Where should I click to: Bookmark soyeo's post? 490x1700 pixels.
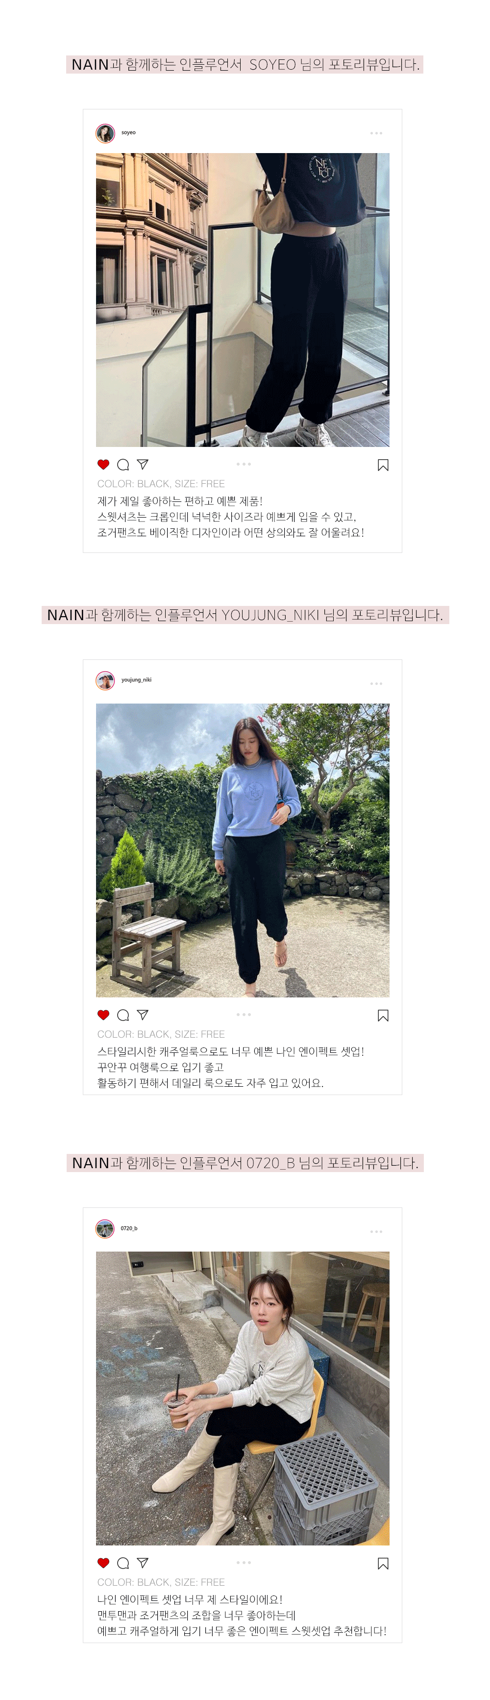[383, 465]
